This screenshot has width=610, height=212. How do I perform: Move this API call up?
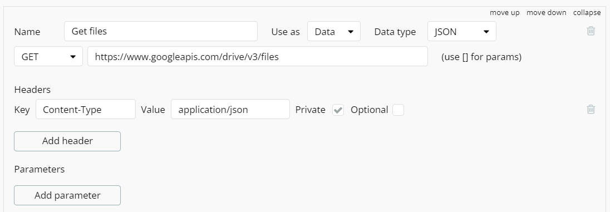[505, 12]
